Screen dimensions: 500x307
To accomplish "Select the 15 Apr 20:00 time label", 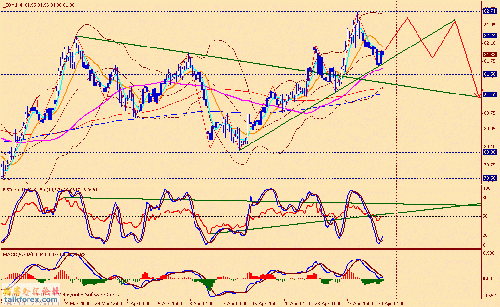I will pos(265,303).
